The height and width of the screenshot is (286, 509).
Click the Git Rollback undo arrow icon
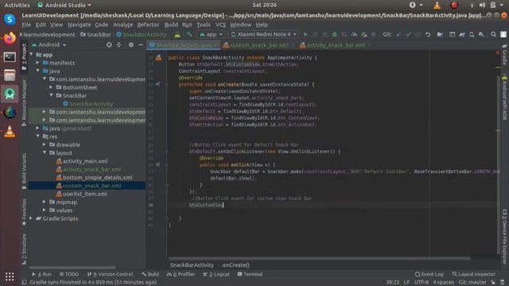428,34
